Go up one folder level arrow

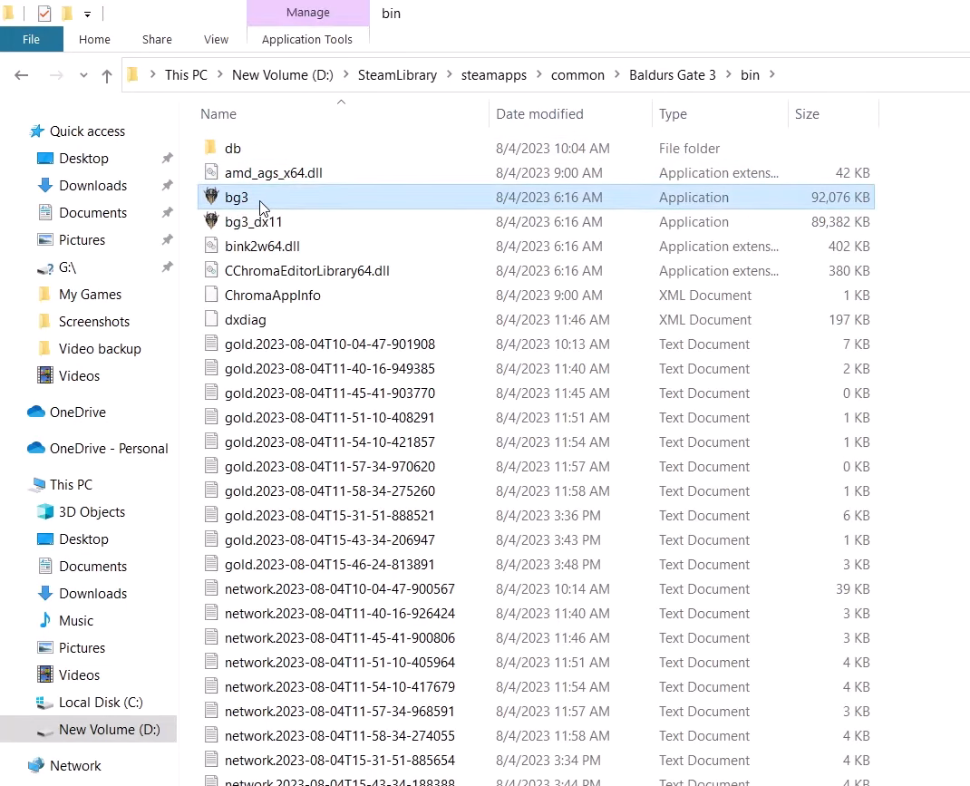(107, 75)
